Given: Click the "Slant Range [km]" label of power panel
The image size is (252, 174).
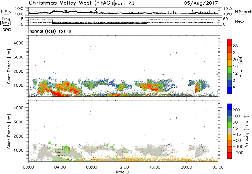Looking at the screenshot, I should [9, 66].
